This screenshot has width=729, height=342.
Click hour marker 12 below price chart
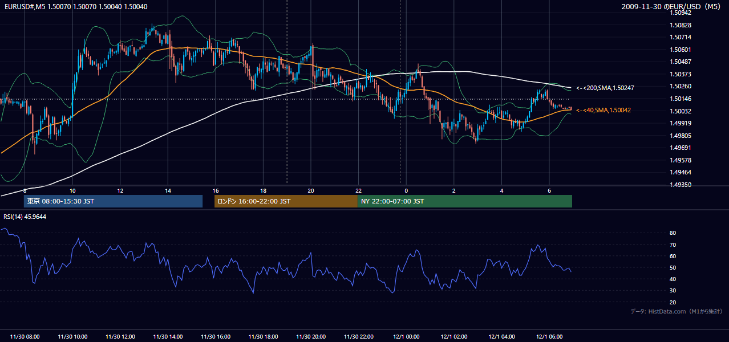pyautogui.click(x=120, y=190)
